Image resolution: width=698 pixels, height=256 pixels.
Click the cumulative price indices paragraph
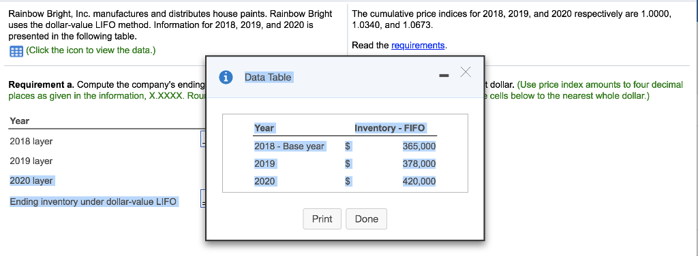point(511,20)
